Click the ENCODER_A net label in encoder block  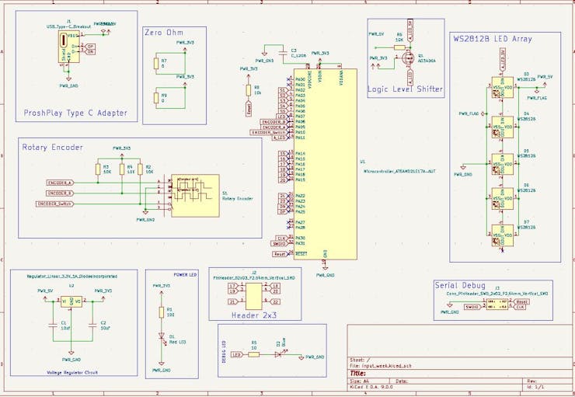coord(60,183)
